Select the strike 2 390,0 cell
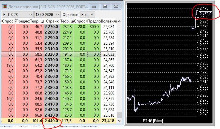 pos(52,93)
